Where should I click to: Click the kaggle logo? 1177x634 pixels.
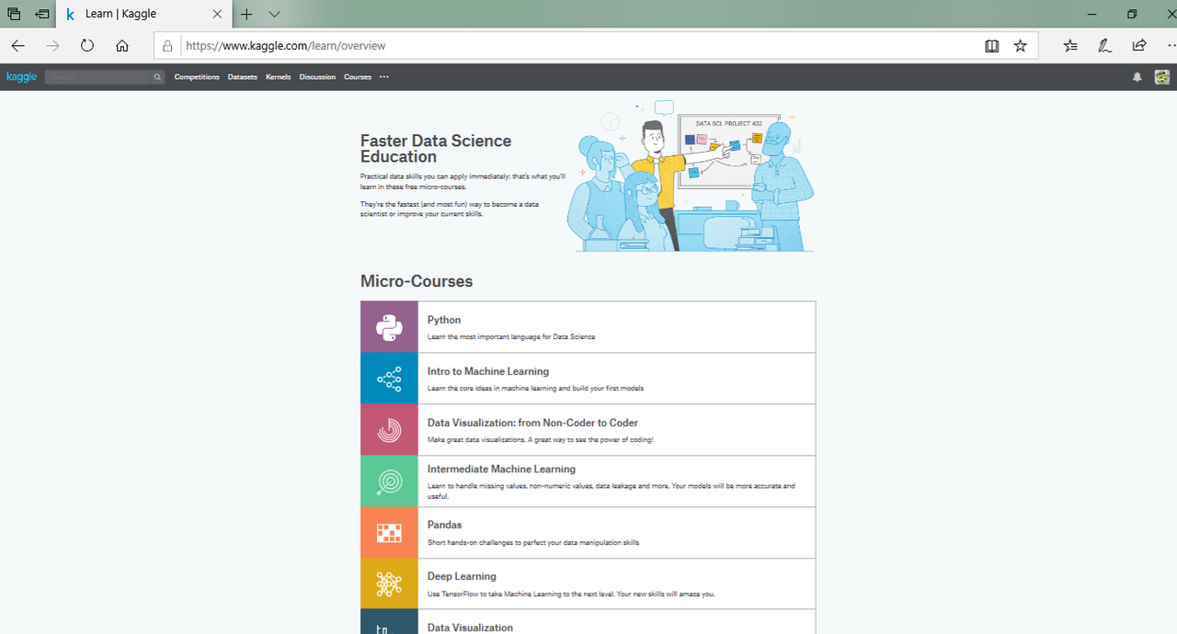click(x=21, y=77)
